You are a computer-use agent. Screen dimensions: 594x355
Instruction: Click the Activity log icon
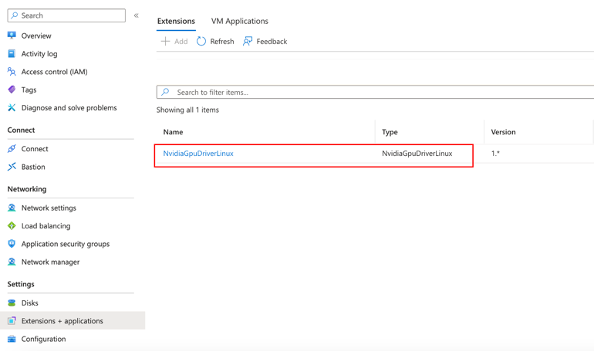coord(12,53)
